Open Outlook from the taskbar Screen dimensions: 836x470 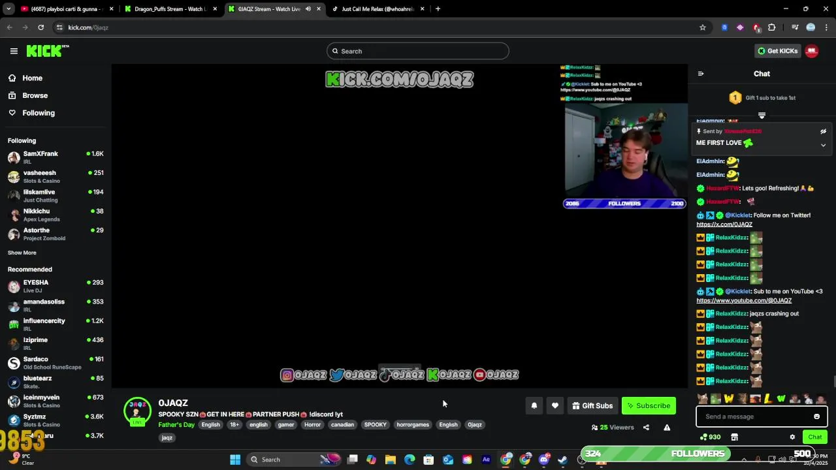448,460
